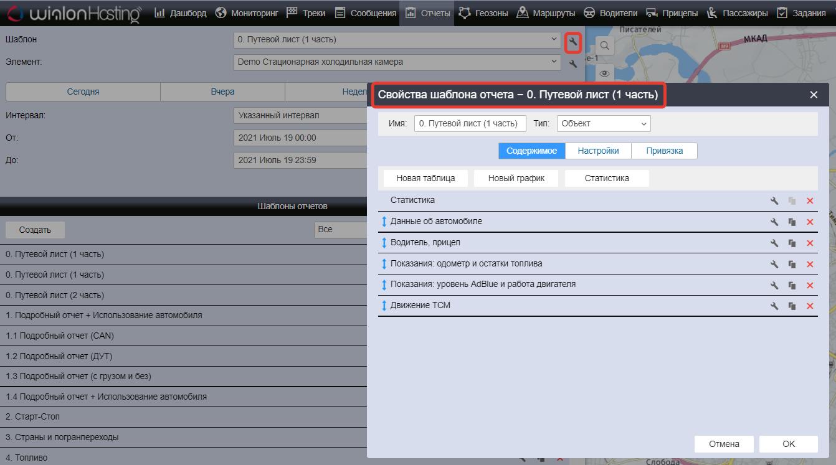Edit Движение ТСМ table with wrench
The image size is (836, 465).
click(774, 306)
